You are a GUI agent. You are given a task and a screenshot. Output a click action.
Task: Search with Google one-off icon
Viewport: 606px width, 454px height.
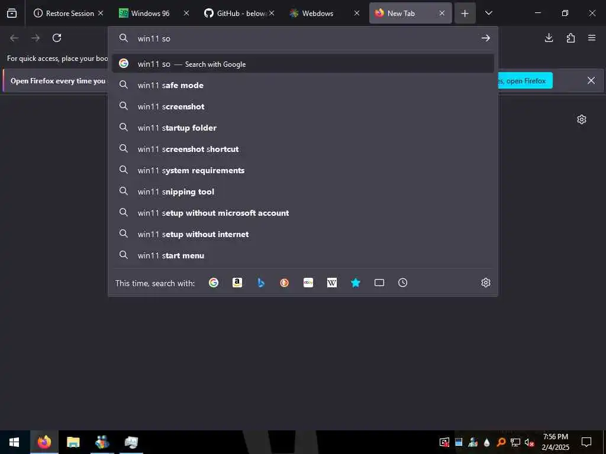point(213,283)
